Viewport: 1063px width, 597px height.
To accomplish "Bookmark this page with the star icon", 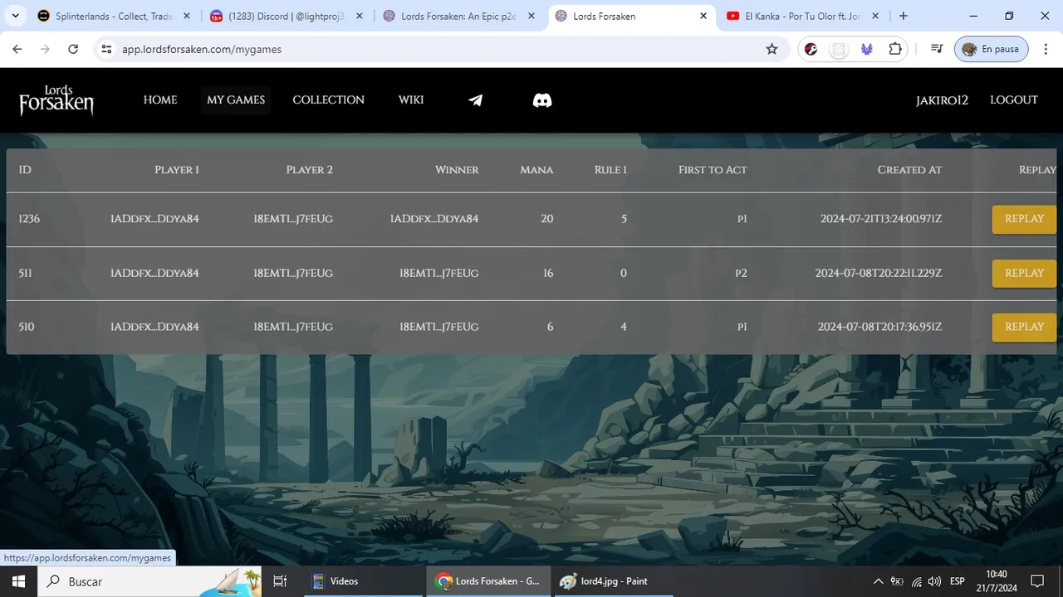I will point(772,49).
